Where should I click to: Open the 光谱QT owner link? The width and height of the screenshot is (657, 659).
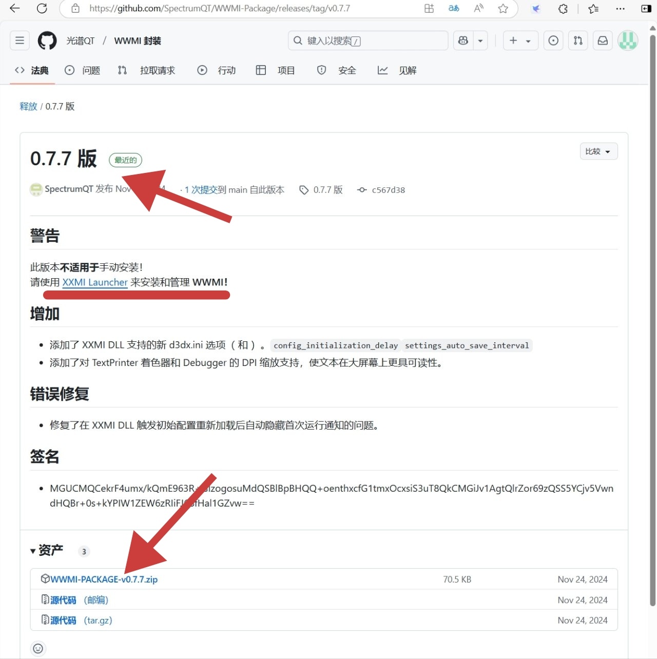81,41
